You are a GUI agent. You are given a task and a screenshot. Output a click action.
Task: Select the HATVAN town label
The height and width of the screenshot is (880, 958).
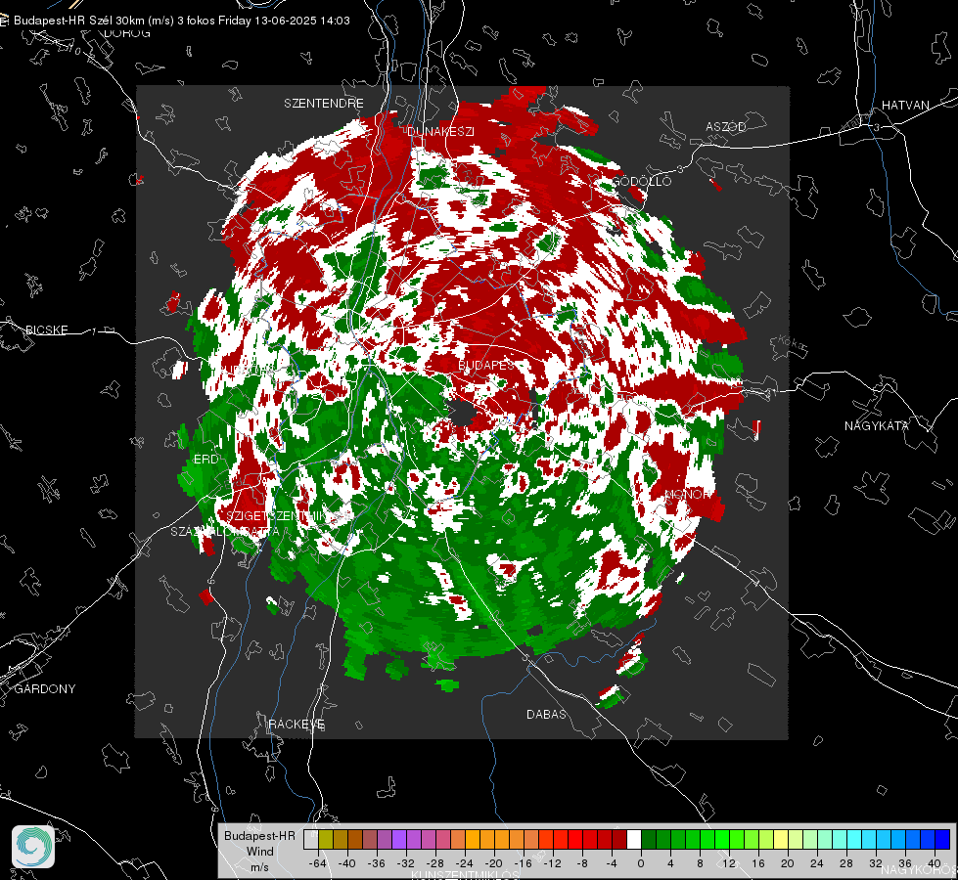(x=905, y=105)
